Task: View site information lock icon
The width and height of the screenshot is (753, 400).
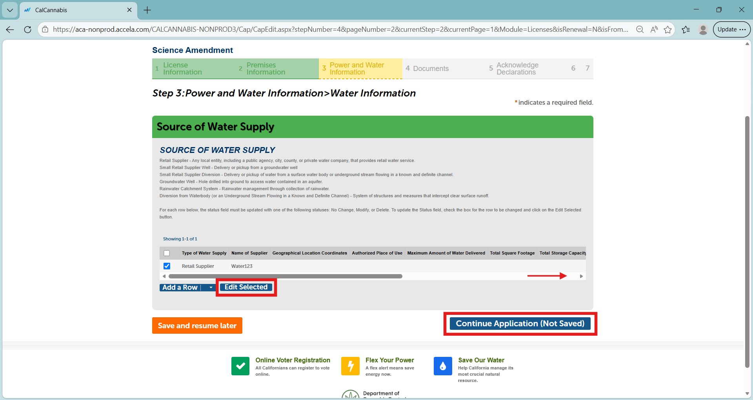Action: 45,29
